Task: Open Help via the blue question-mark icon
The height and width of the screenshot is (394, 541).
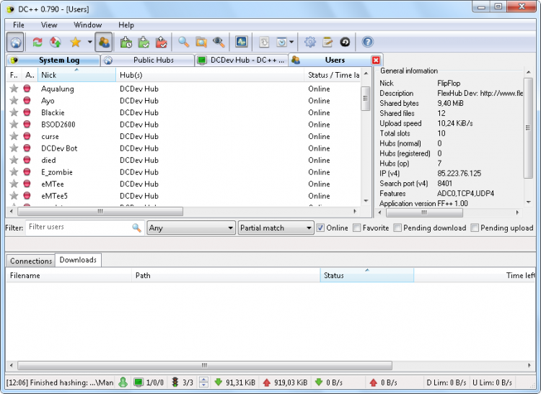Action: coord(367,42)
